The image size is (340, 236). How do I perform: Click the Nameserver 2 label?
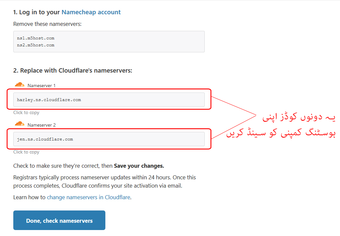pyautogui.click(x=42, y=125)
